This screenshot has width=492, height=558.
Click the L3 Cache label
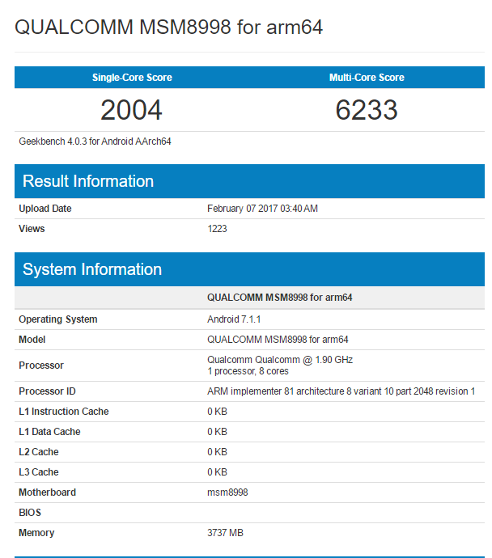(x=39, y=472)
